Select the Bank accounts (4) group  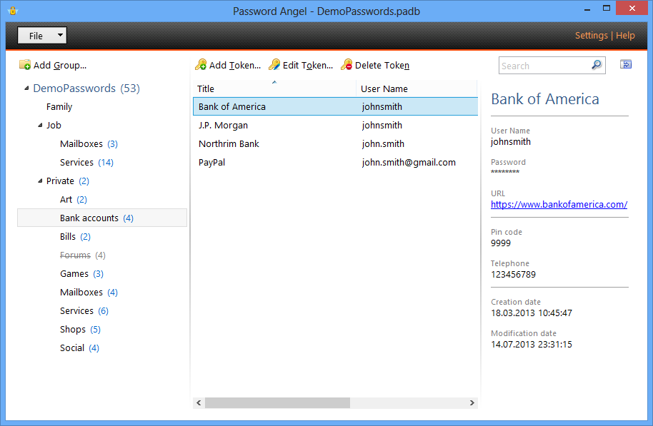[102, 218]
